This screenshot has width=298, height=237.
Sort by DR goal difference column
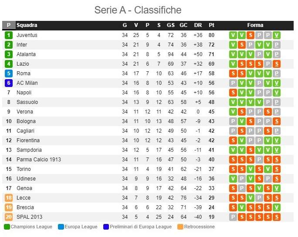click(x=198, y=25)
